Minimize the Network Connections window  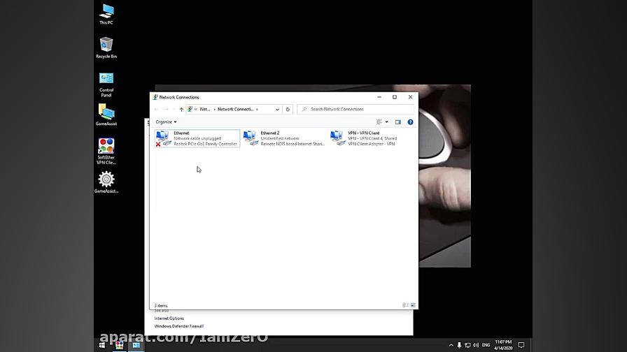click(379, 97)
